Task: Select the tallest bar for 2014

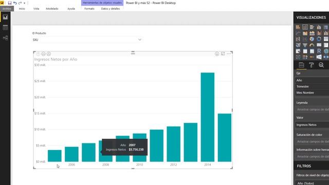Action: click(208, 117)
